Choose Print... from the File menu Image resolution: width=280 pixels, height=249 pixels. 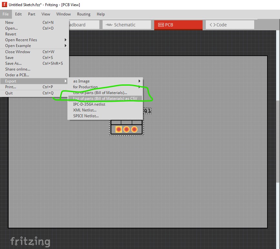coord(34,87)
